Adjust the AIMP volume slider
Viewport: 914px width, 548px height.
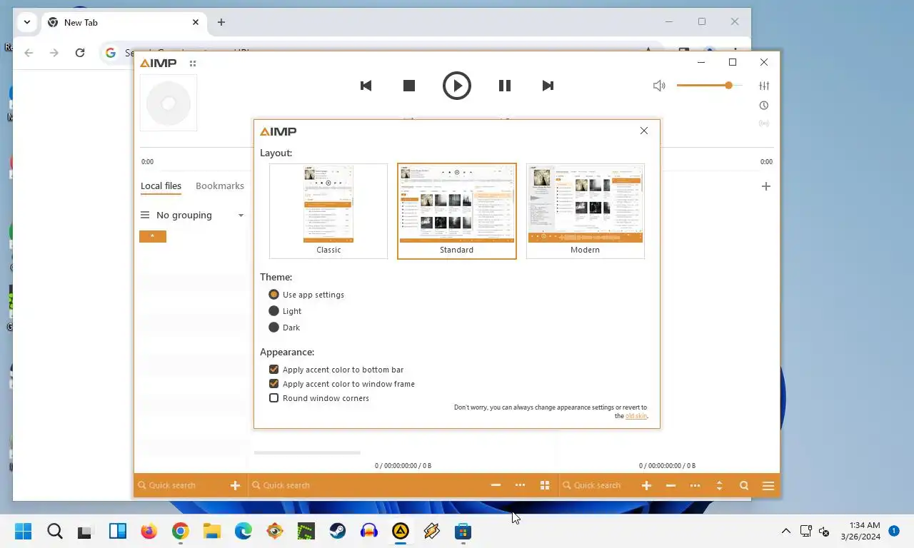click(708, 86)
